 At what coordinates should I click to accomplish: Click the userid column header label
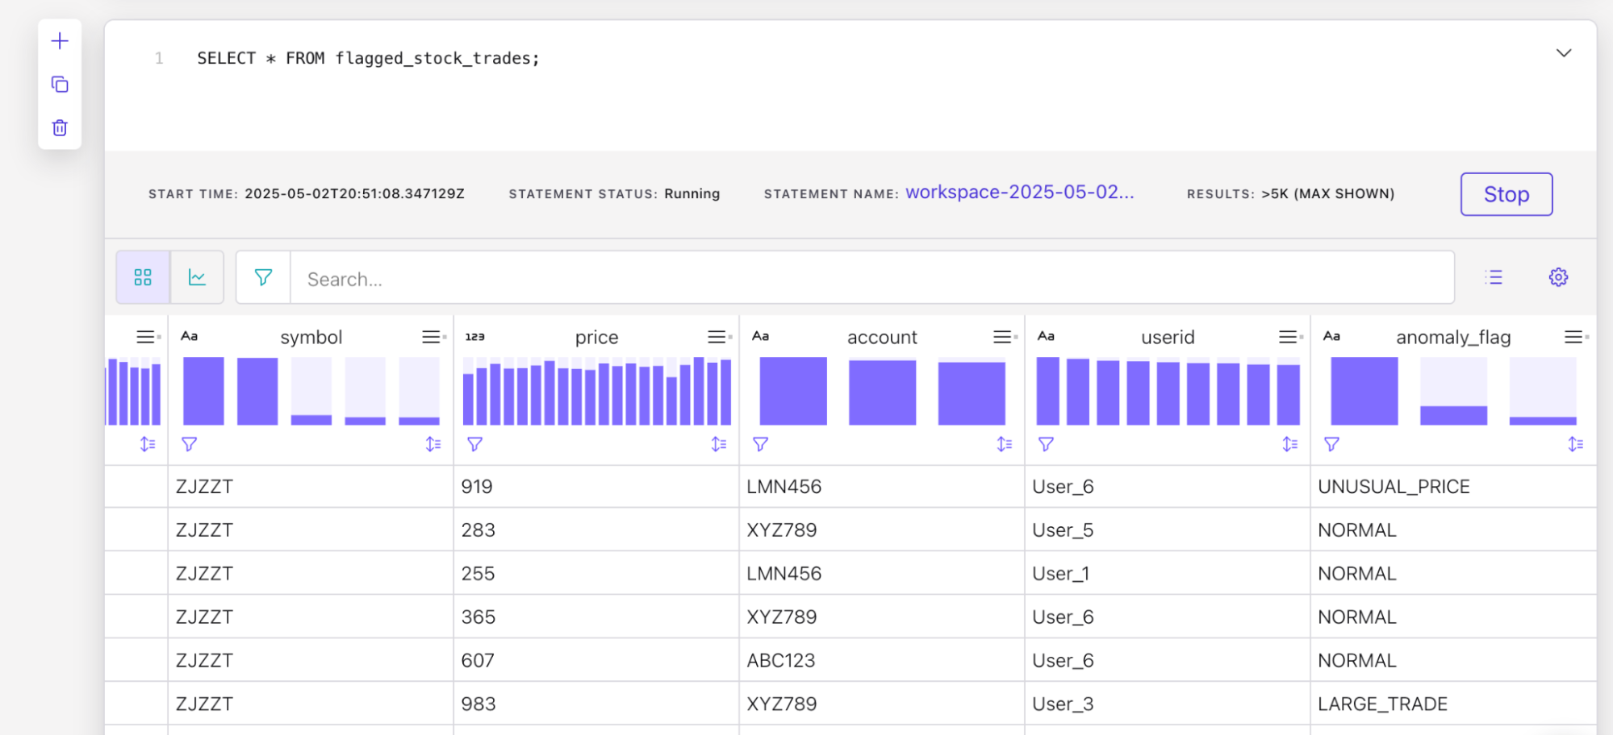pyautogui.click(x=1168, y=338)
